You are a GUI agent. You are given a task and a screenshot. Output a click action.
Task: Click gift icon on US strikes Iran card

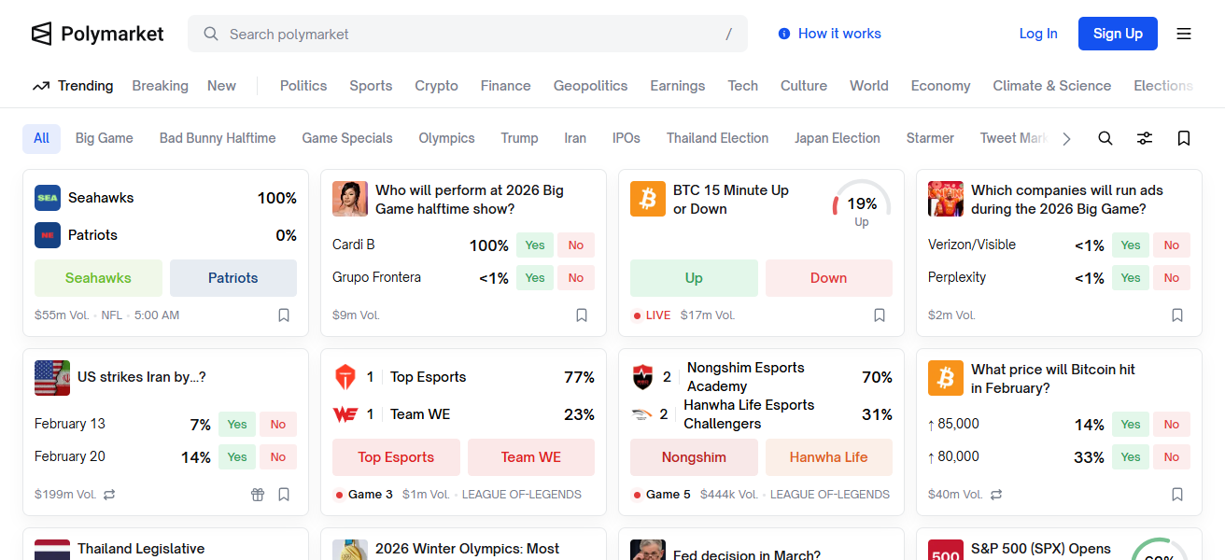pos(258,495)
